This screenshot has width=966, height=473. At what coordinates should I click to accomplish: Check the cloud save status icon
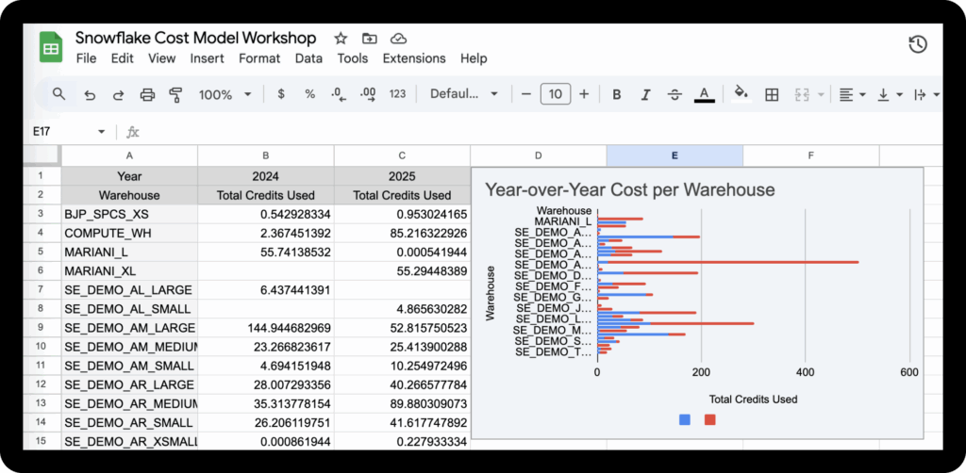coord(399,39)
